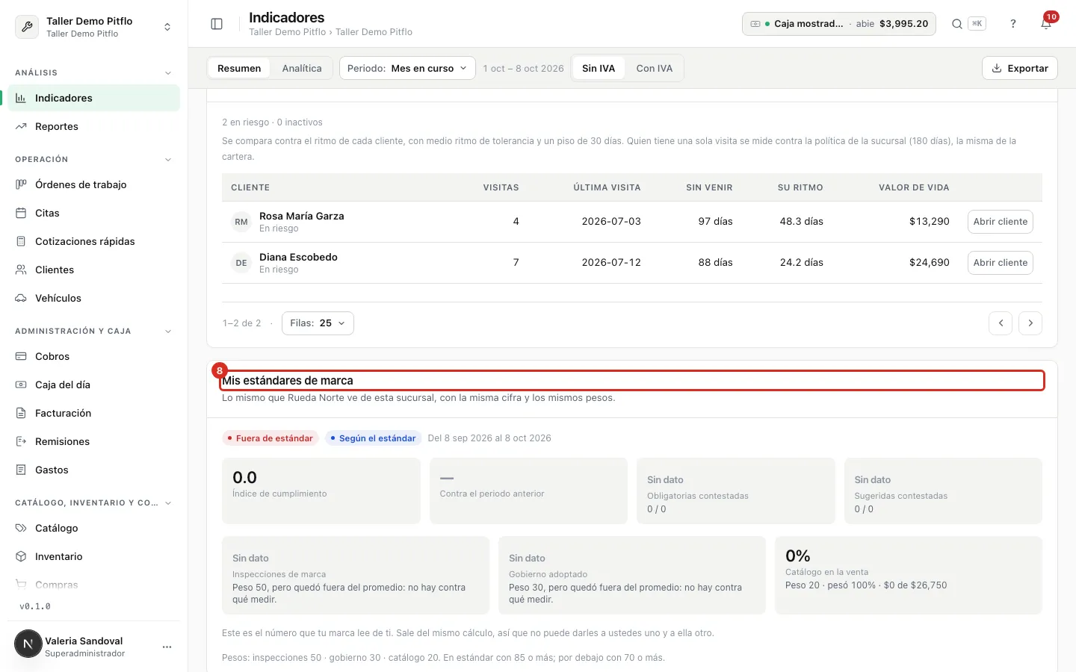
Task: Open Caja del día
Action: coord(93,385)
